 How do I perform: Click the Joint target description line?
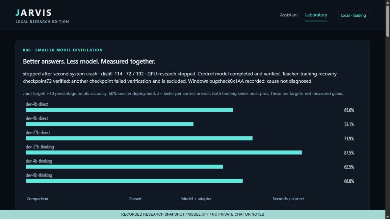pos(183,93)
